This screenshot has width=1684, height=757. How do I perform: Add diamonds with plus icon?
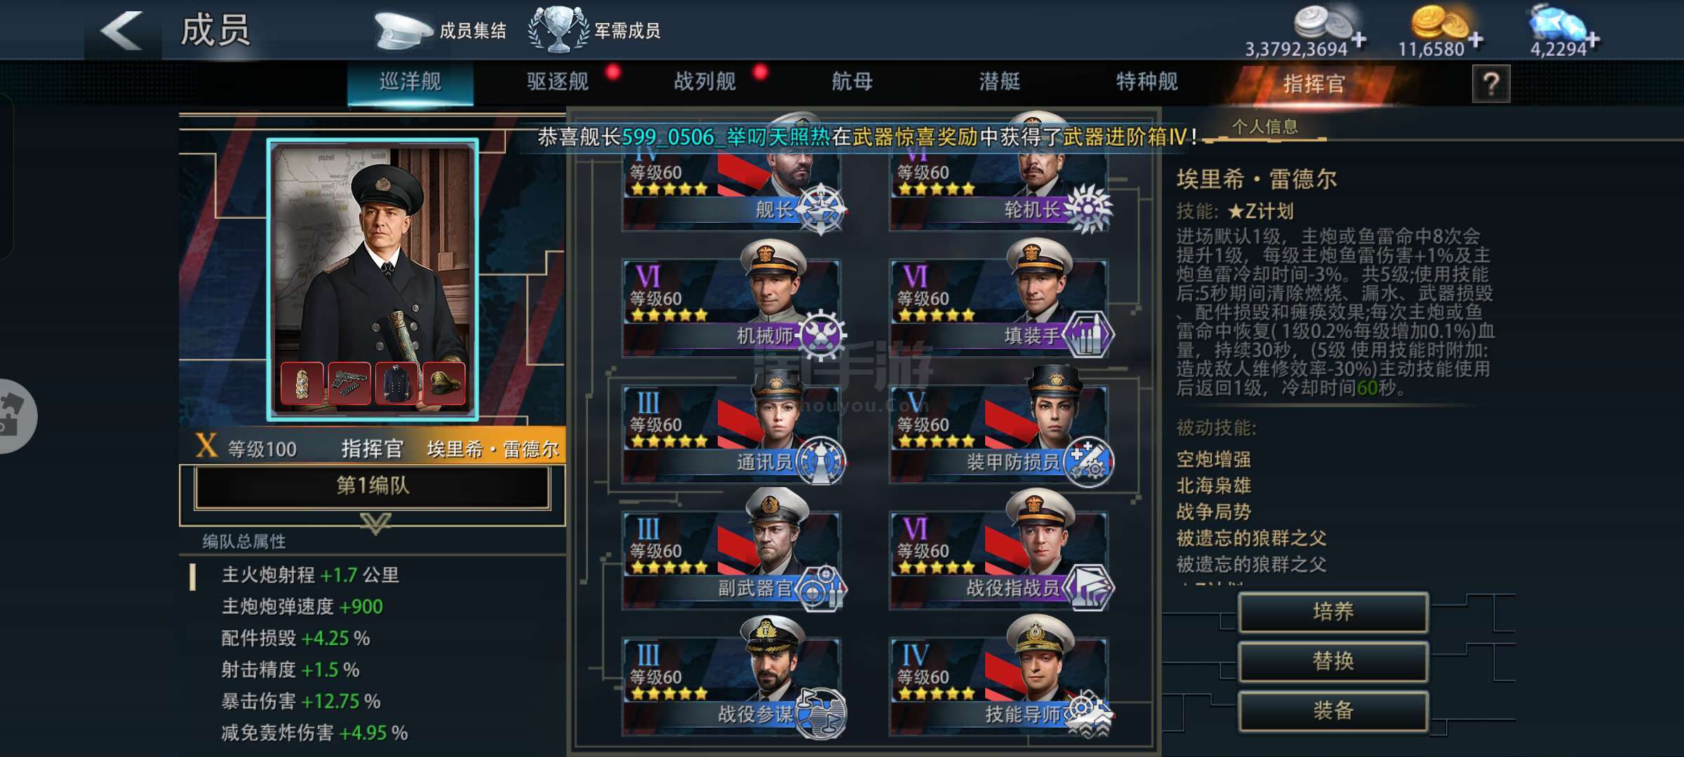(x=1593, y=40)
